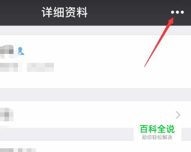The image size is (191, 152).
Task: Click the 详细资料 page title
Action: pos(64,12)
